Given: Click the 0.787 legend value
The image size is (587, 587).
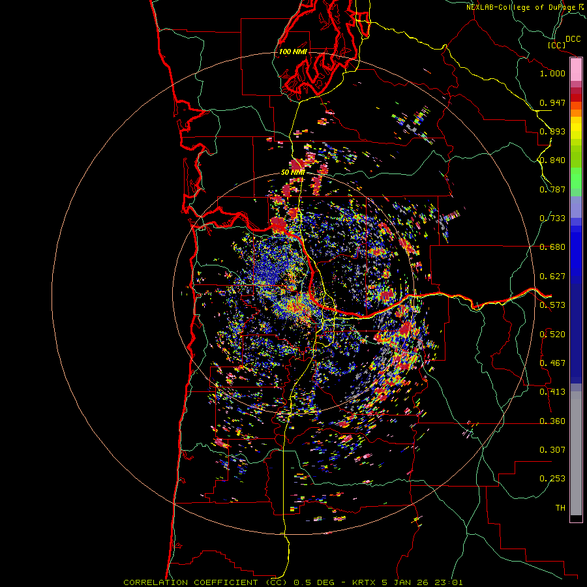Looking at the screenshot, I should click(x=552, y=189).
